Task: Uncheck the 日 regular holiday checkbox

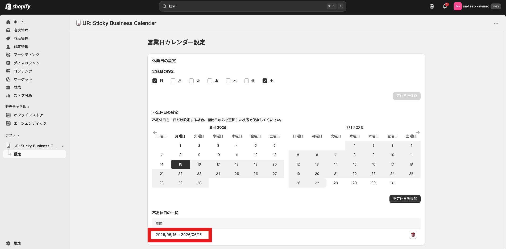Action: [x=155, y=81]
